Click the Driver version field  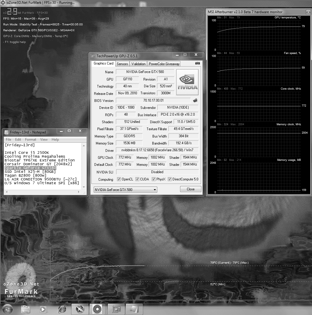(x=157, y=150)
